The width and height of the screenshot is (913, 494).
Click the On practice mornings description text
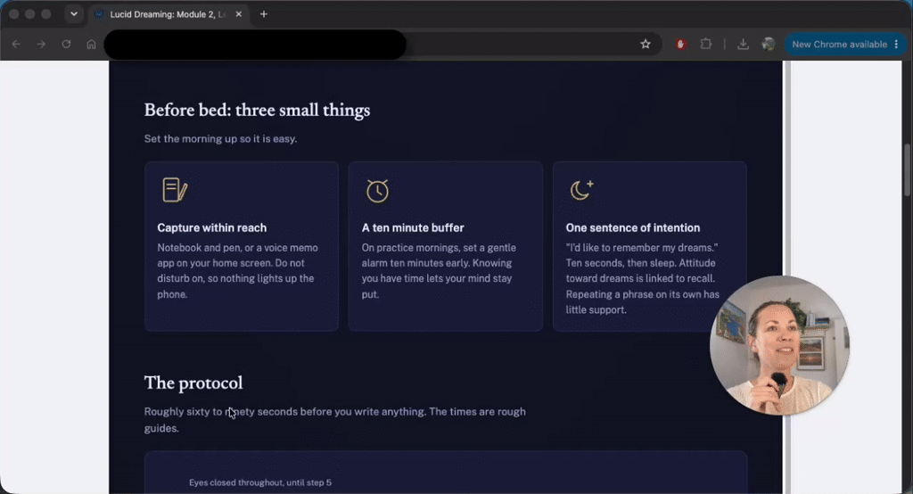[439, 271]
